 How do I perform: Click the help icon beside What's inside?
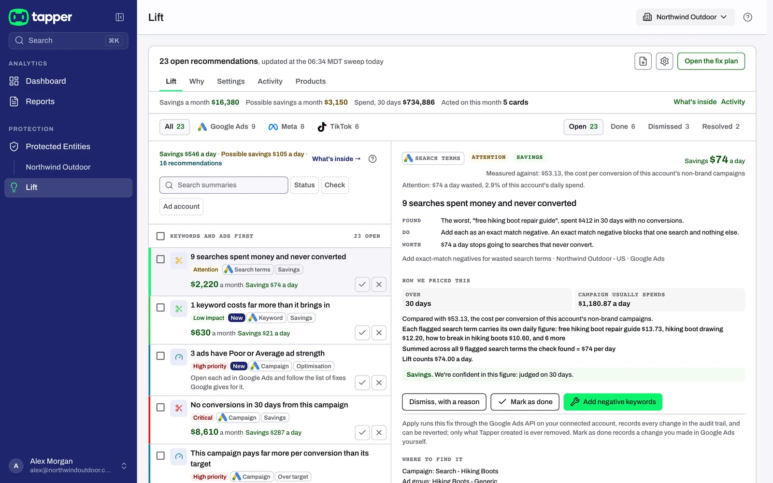(x=372, y=159)
